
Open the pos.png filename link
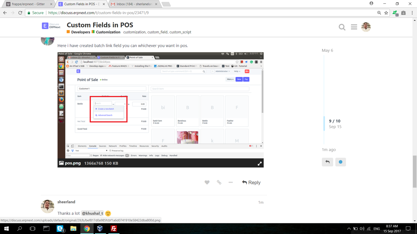(73, 163)
